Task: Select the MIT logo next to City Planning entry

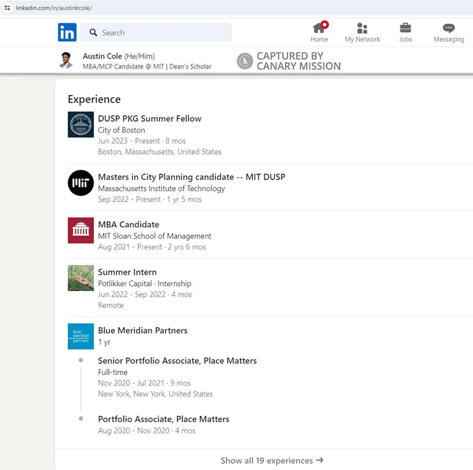Action: pos(80,183)
